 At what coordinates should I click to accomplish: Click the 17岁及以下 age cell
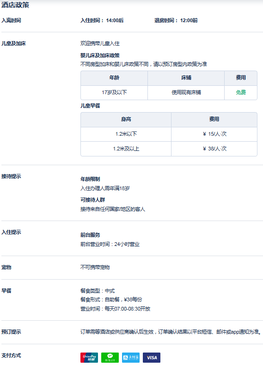[x=114, y=92]
